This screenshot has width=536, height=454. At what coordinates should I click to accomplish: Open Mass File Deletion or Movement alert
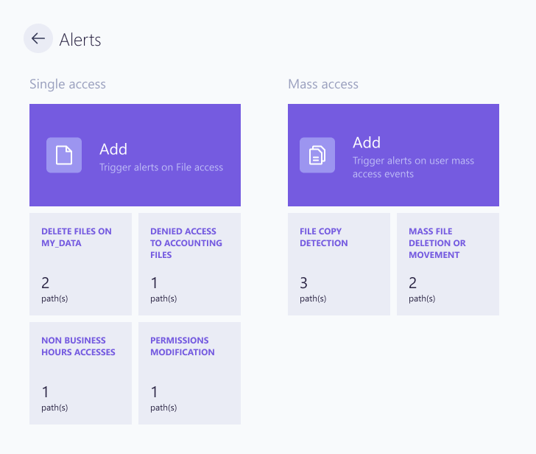[448, 264]
